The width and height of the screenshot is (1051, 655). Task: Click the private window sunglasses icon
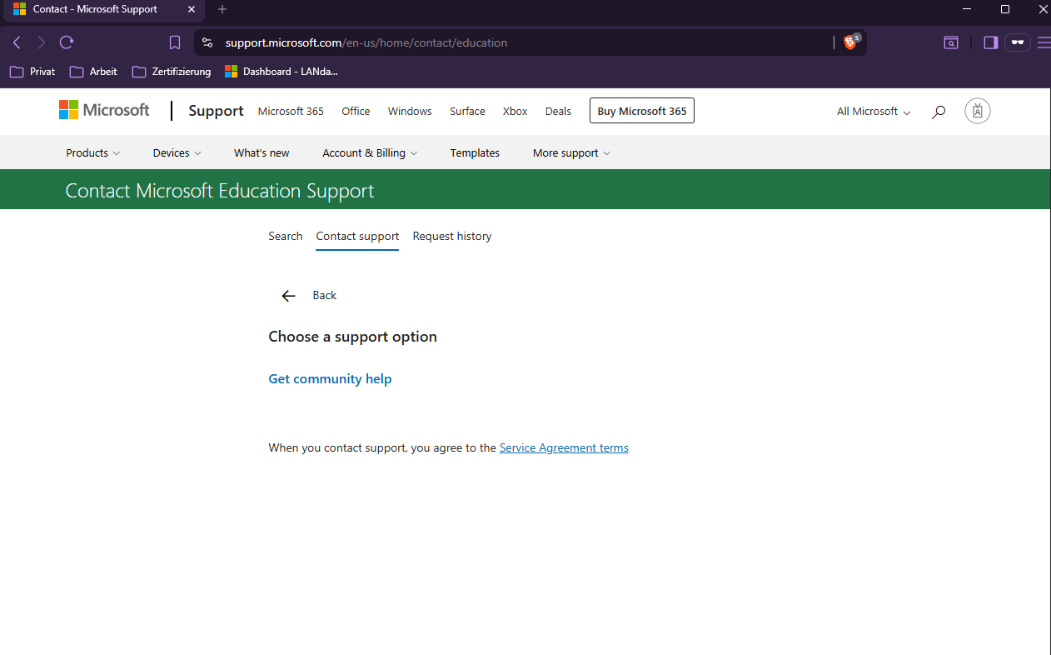coord(1017,42)
